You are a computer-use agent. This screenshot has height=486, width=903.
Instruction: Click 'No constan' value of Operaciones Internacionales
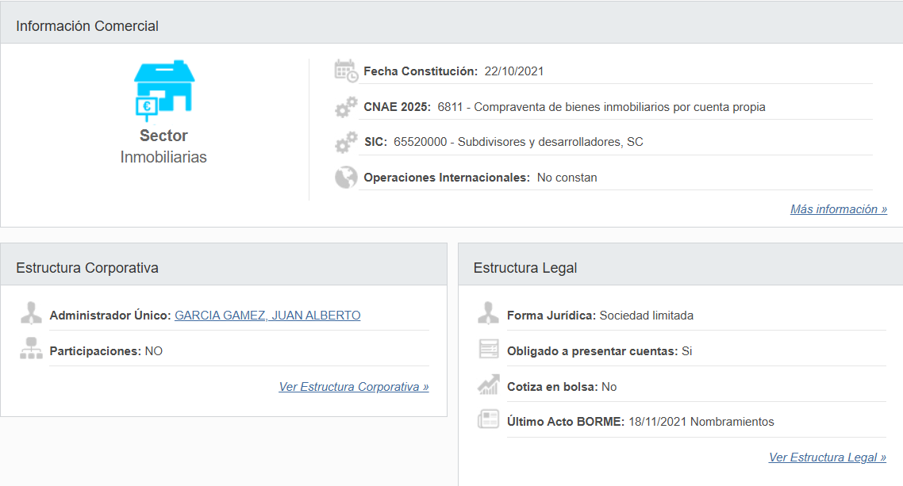point(567,178)
